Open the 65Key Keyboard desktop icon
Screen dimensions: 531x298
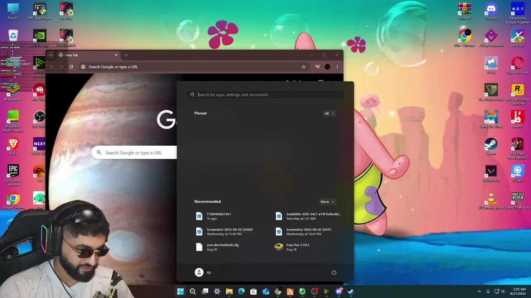point(491,38)
